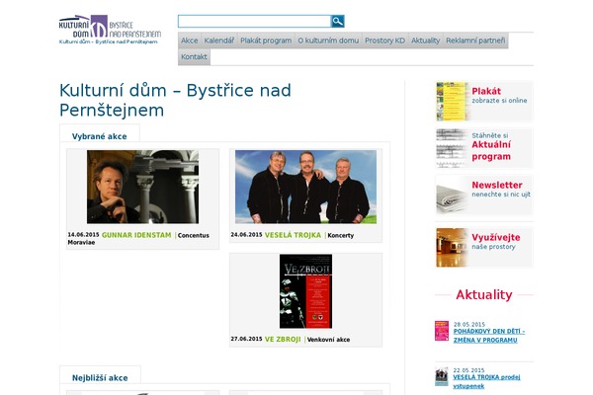Click the date 27.06.2015
This screenshot has width=593, height=395.
[246, 339]
